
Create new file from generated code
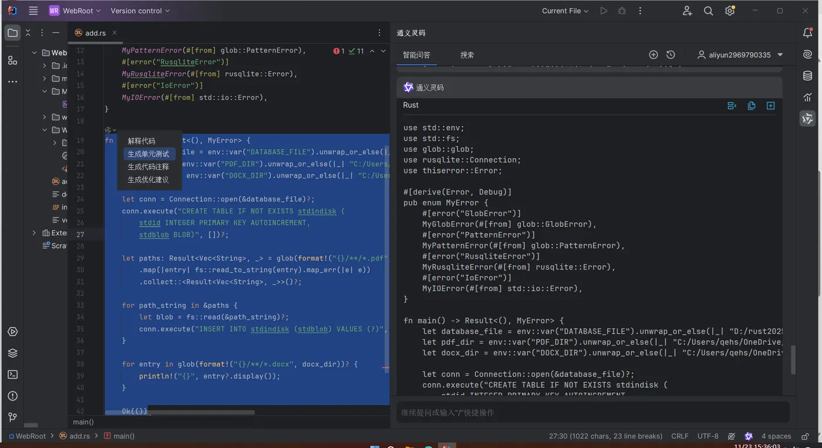click(x=771, y=106)
